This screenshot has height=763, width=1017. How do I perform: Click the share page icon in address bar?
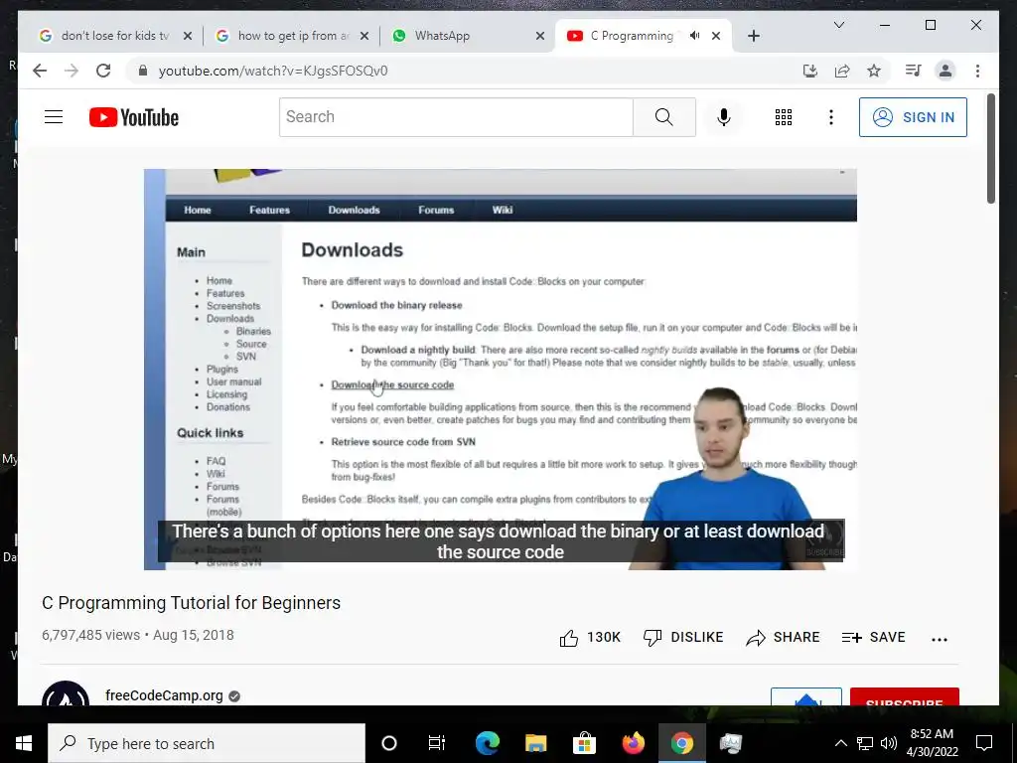click(x=842, y=71)
